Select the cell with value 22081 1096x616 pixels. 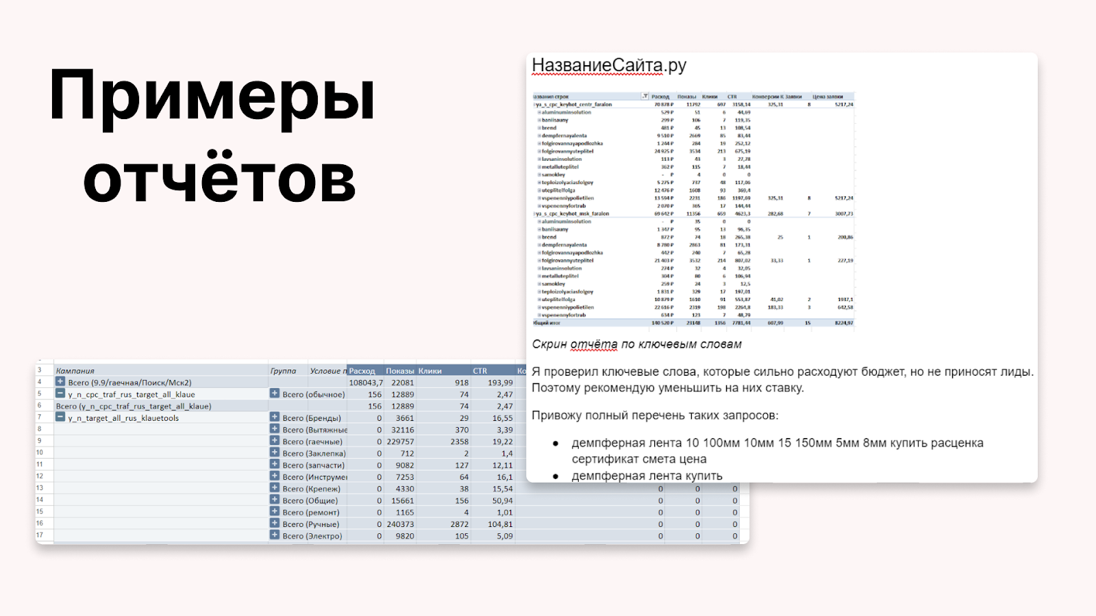pyautogui.click(x=401, y=383)
